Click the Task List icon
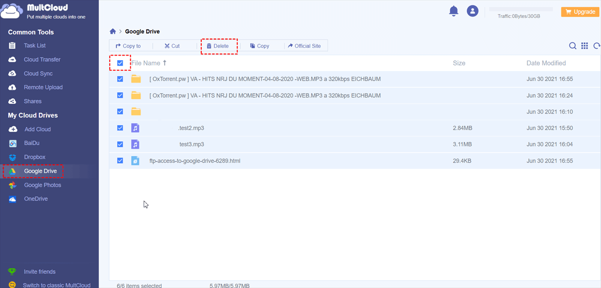 [13, 46]
